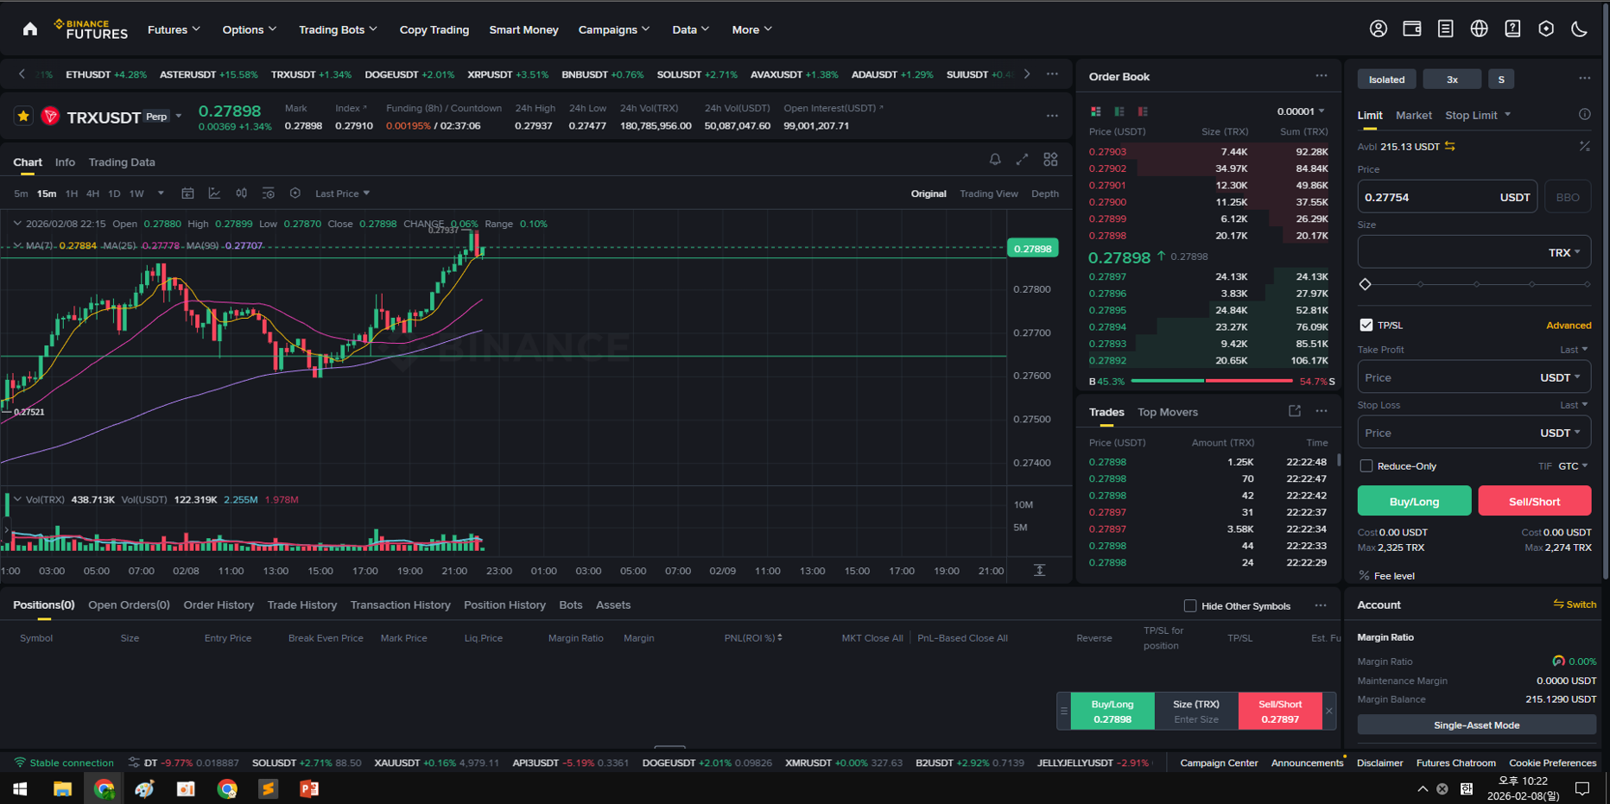Open the go-to-date calendar icon
The image size is (1610, 804).
tap(187, 193)
